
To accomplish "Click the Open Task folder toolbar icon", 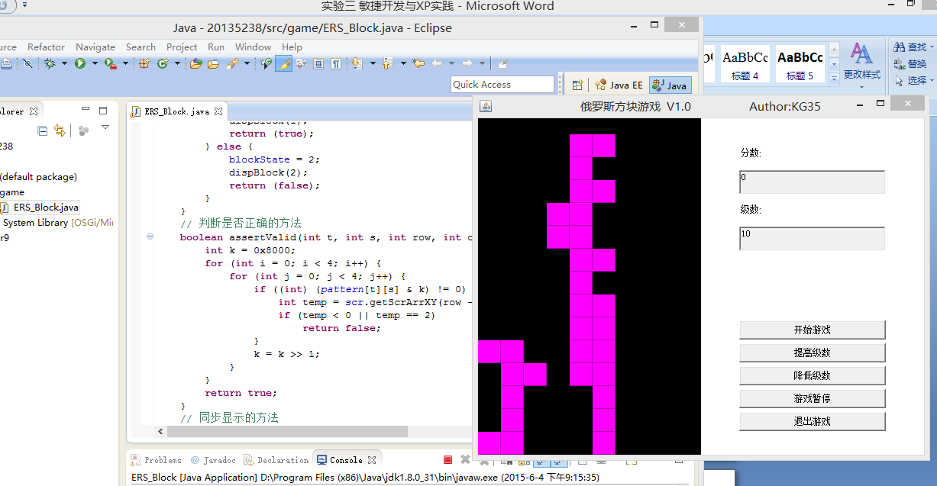I will point(213,63).
